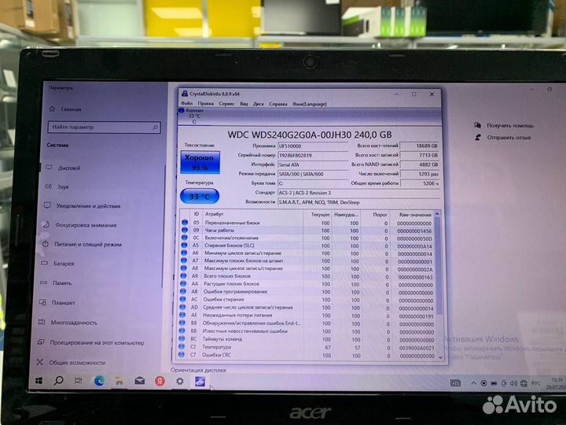Select the Всего плохих блоков row
This screenshot has width=566, height=425.
coord(307,276)
